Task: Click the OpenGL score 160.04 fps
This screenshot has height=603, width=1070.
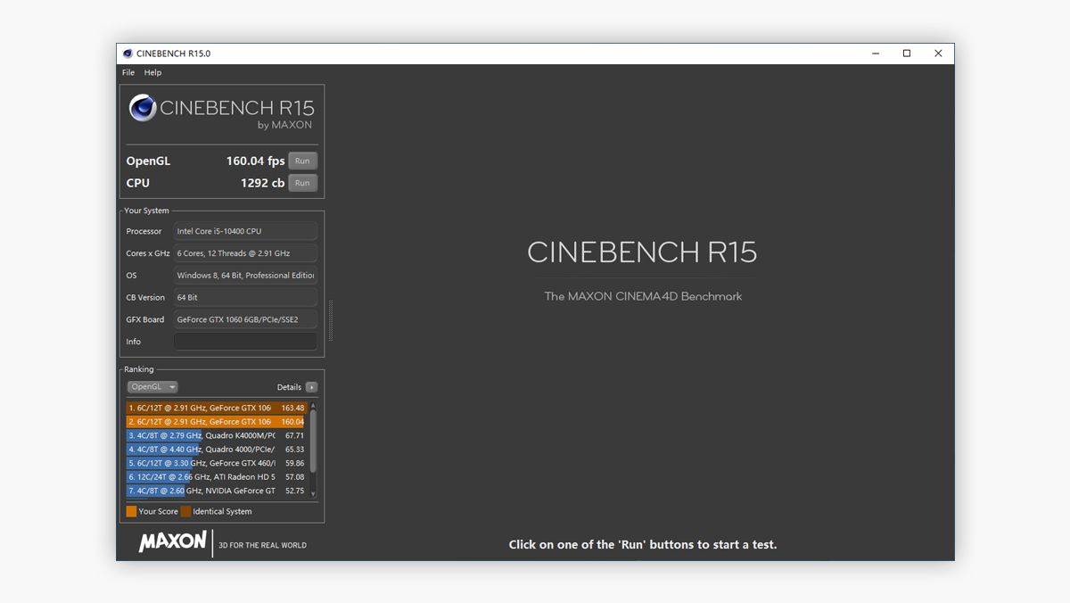Action: (x=255, y=161)
